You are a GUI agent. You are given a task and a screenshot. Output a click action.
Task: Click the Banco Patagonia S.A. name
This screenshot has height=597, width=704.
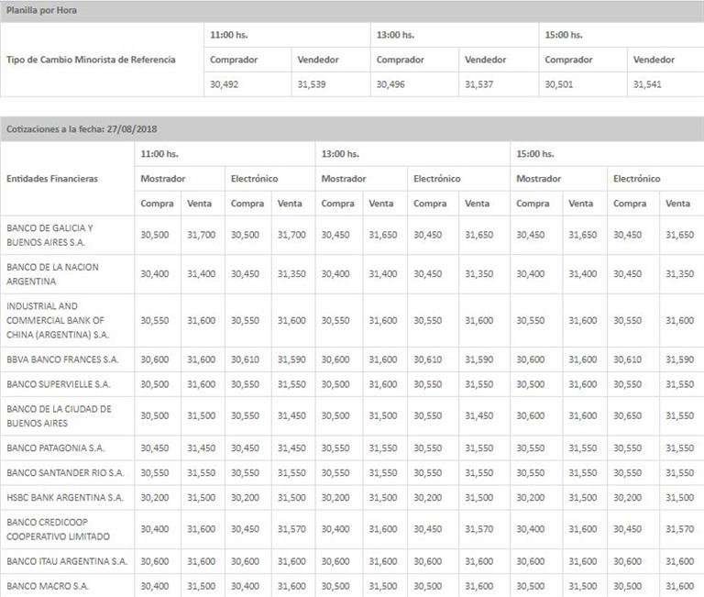coord(56,448)
